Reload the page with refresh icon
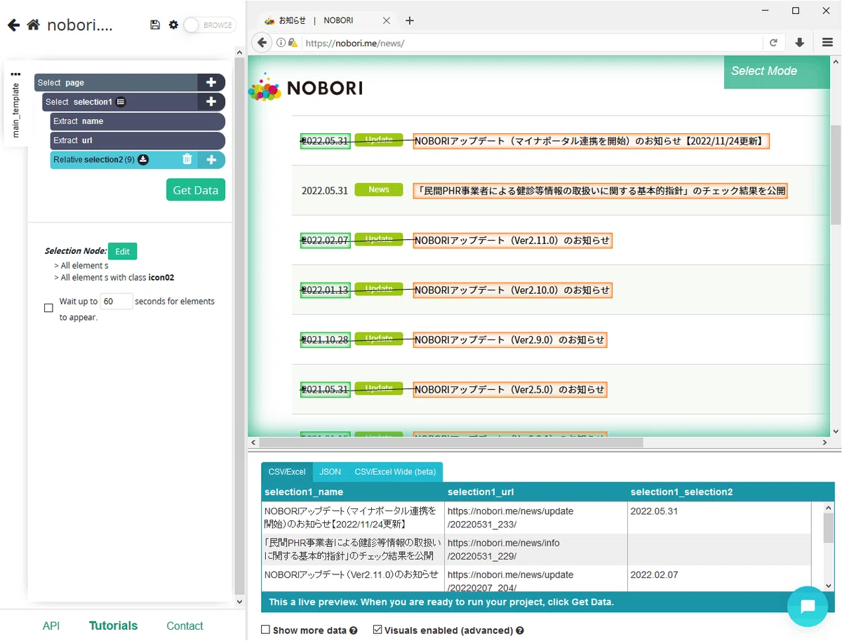 point(773,43)
